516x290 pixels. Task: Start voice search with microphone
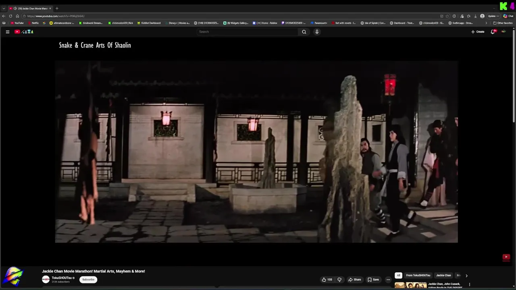click(x=317, y=32)
